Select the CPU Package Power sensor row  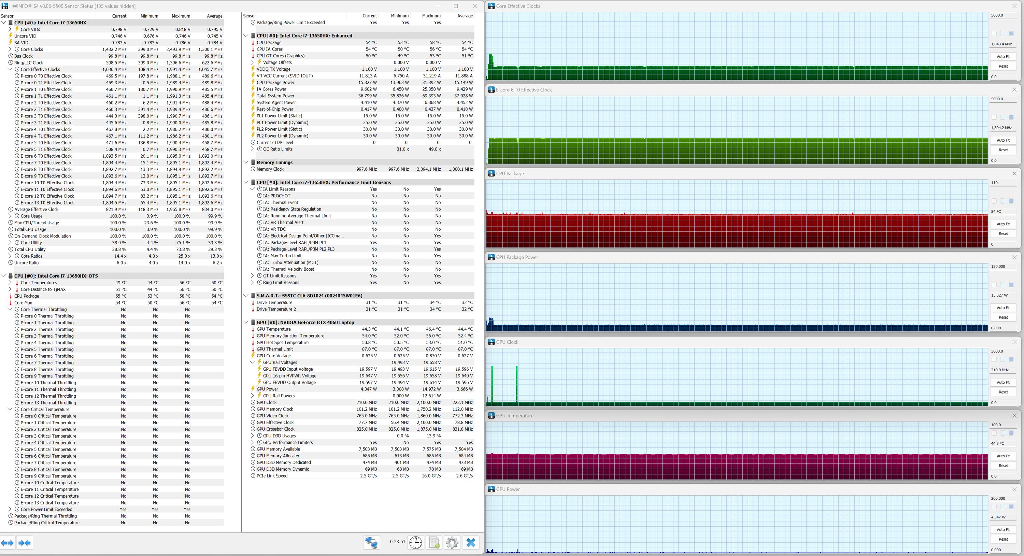tap(275, 82)
